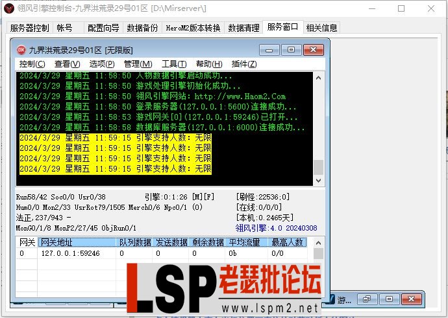The height and width of the screenshot is (318, 448).
Task: Open the HeroM2版本转换 tab
Action: pos(193,28)
